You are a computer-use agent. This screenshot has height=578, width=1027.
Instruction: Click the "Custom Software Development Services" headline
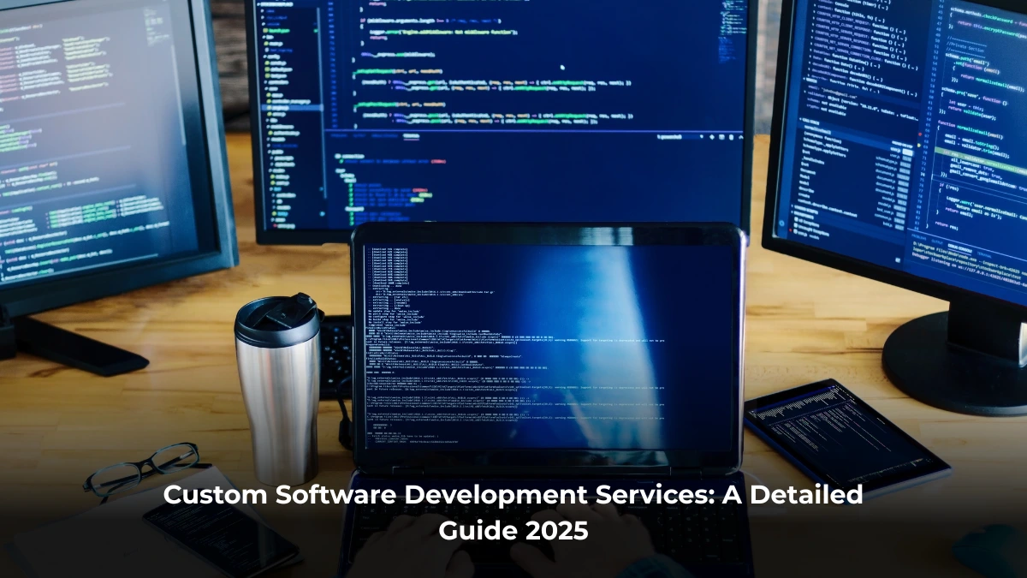513,512
